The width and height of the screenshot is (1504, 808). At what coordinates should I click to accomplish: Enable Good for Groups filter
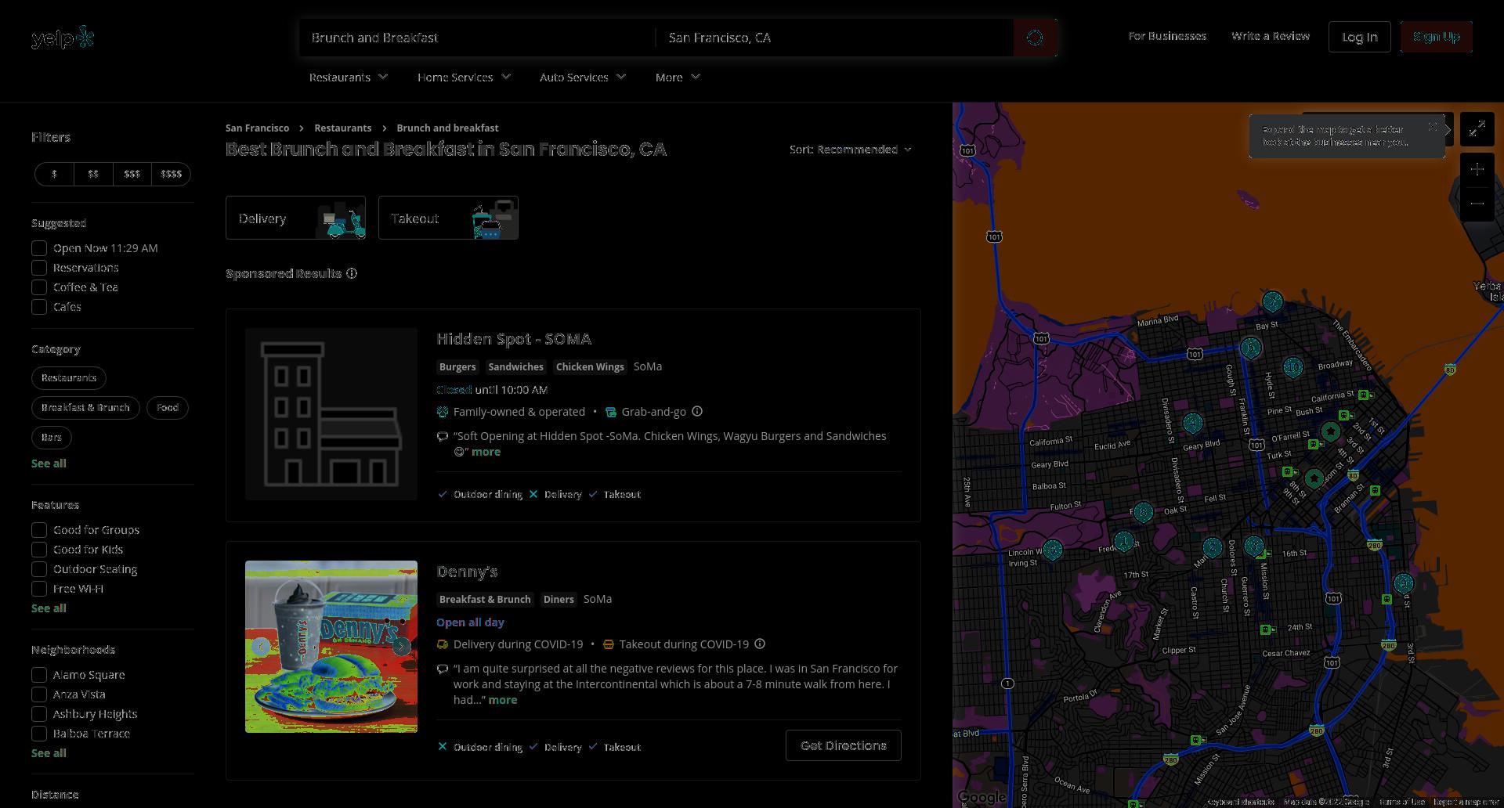[39, 530]
